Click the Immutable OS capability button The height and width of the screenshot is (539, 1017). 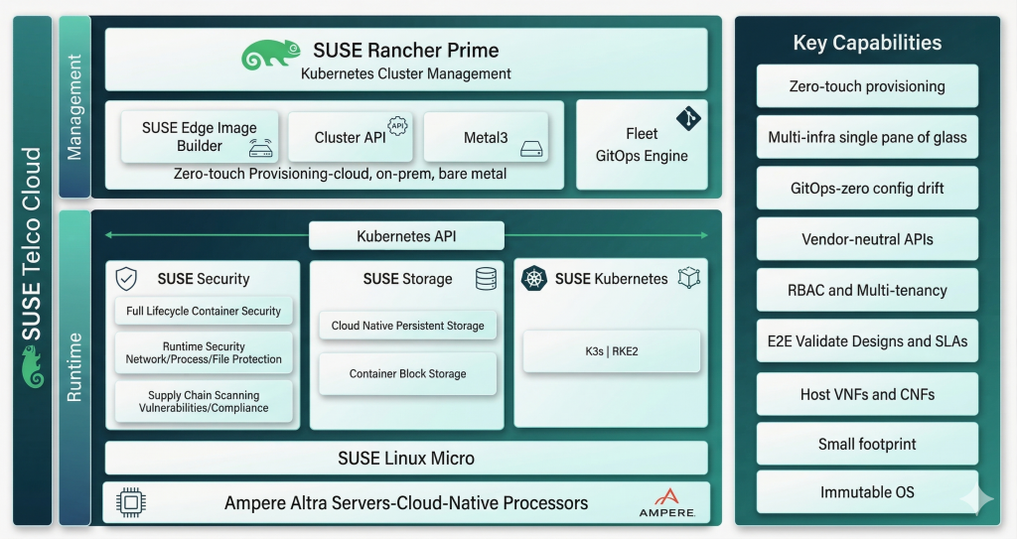point(867,492)
